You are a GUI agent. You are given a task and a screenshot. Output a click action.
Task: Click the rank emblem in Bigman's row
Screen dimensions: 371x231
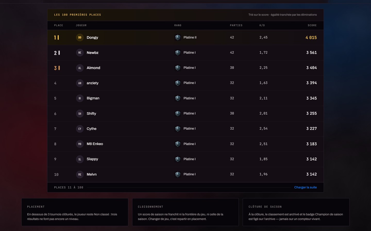tap(178, 98)
